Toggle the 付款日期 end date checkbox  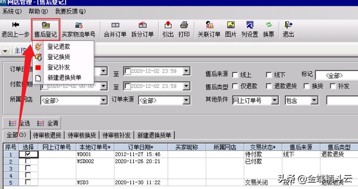(127, 86)
